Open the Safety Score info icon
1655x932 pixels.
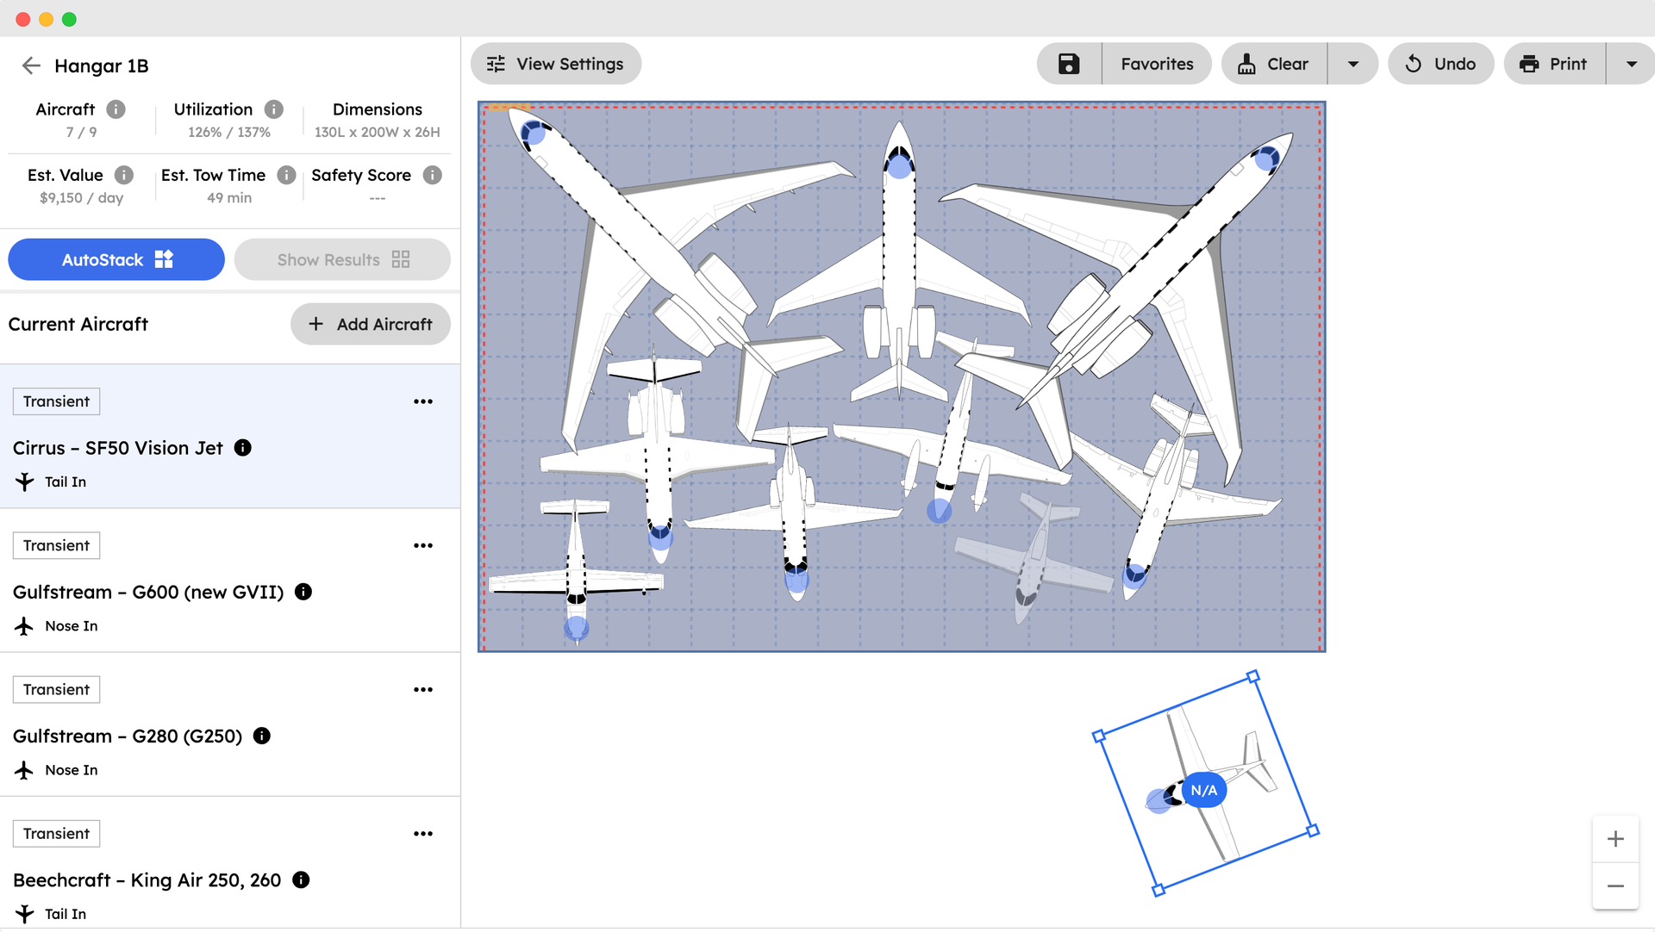pos(433,175)
